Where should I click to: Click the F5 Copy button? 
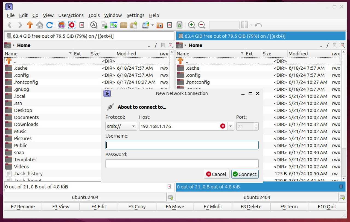tap(137, 207)
